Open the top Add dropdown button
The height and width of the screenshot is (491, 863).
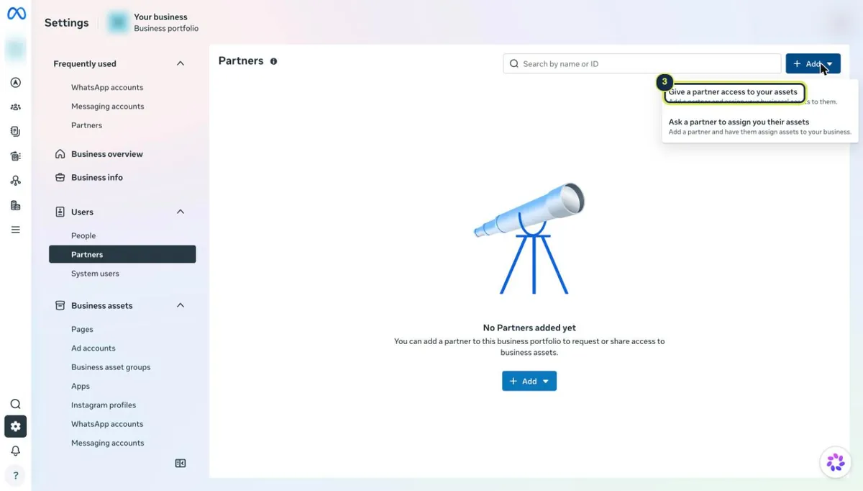pos(813,64)
